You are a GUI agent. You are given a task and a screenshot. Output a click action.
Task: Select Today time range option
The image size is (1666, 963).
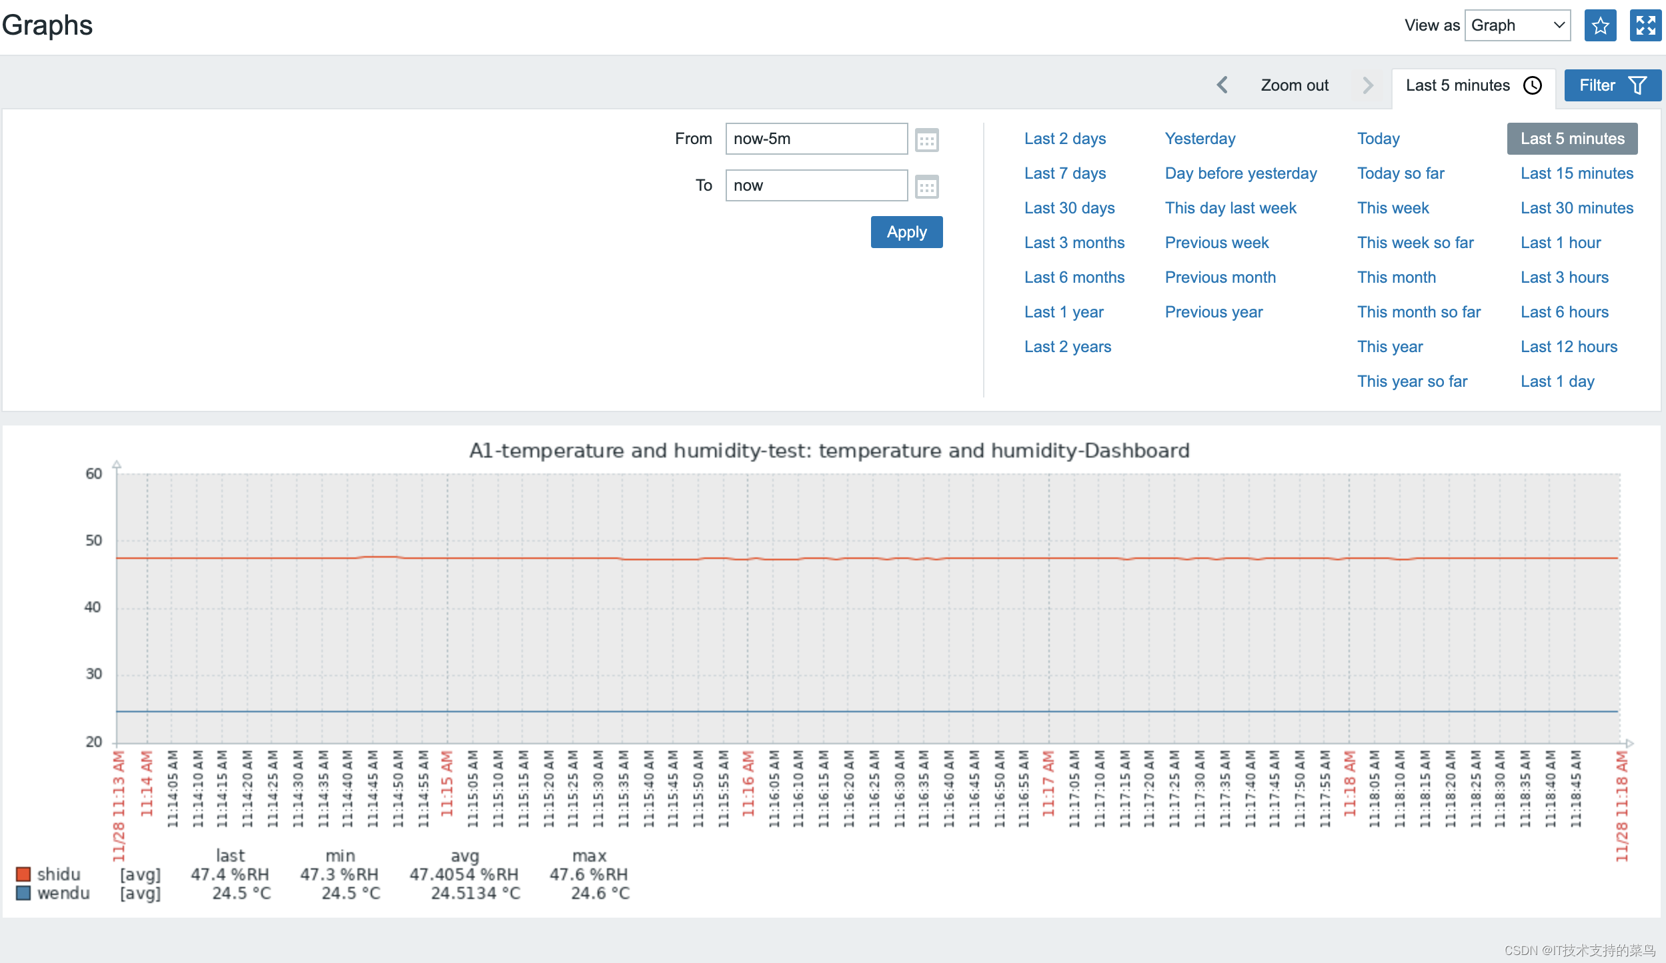point(1377,137)
